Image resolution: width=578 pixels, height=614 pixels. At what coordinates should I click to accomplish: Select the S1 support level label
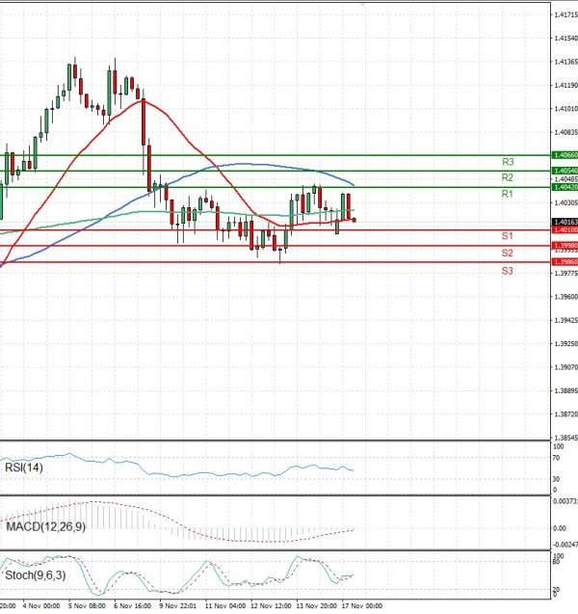(507, 236)
